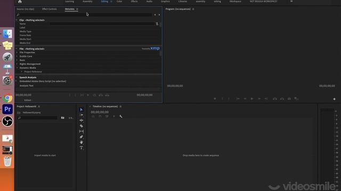Screen dimensions: 341x191
Task: Click Program monitor Play button
Action: 252,99
